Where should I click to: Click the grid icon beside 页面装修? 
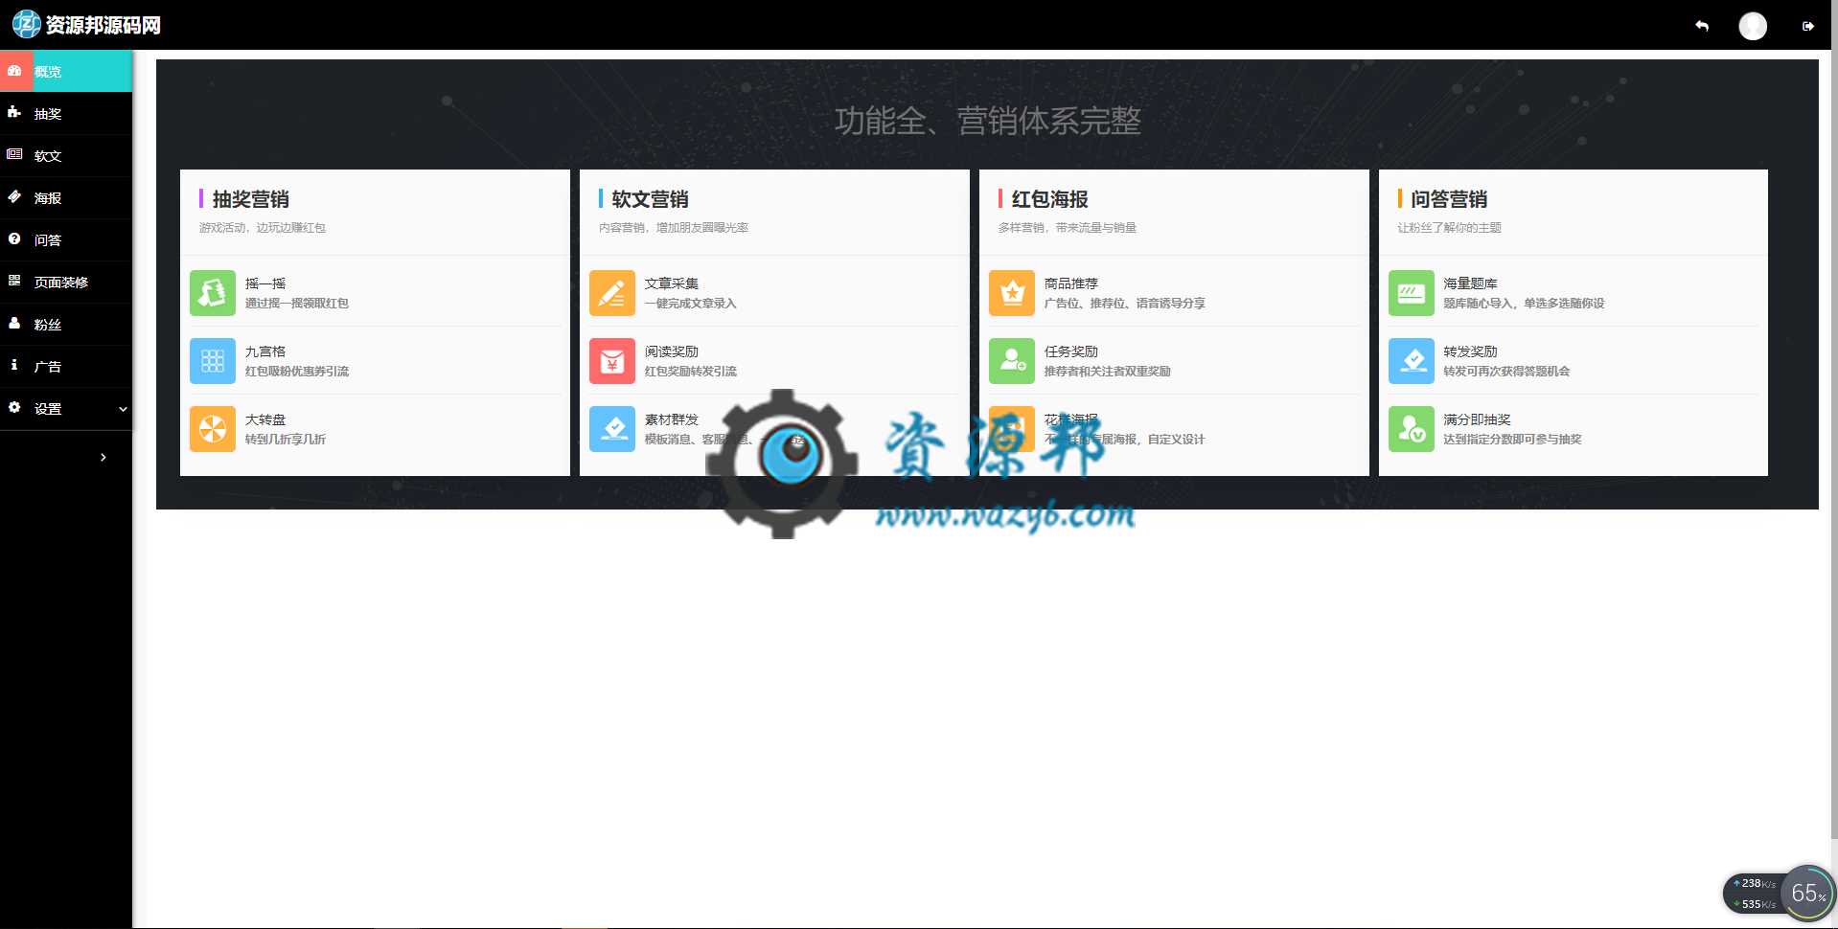tap(14, 281)
